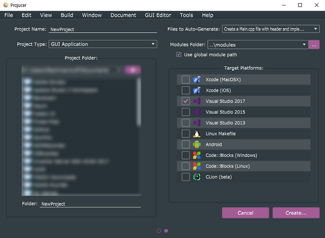Screen dimensions: 325x238
Task: Enable the CLion (beta) checkbox
Action: (x=186, y=177)
